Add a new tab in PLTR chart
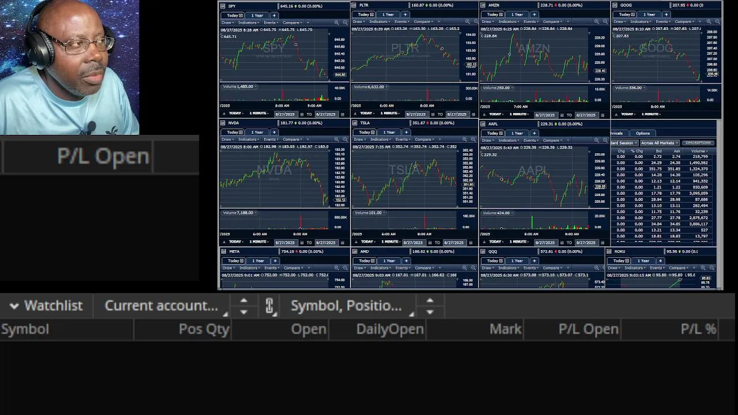This screenshot has width=738, height=415. 405,14
